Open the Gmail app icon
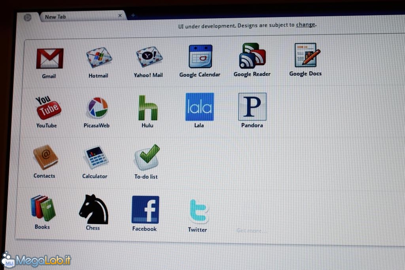This screenshot has width=405, height=270. point(50,58)
